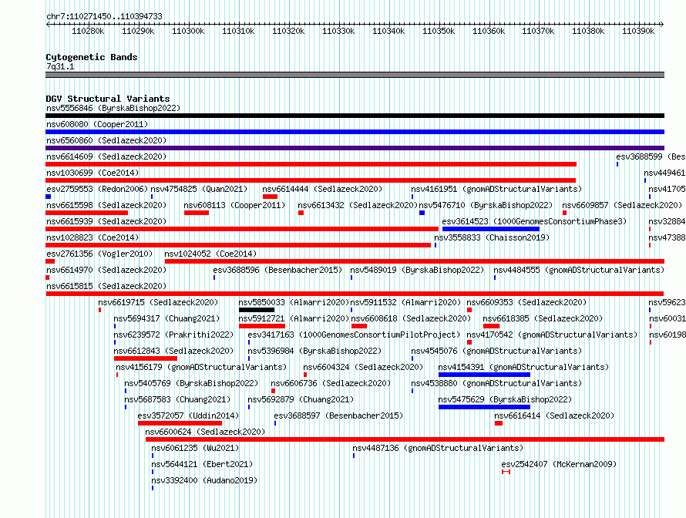Click nsv4484555 (gnomADStructuralVariants) label

point(579,270)
